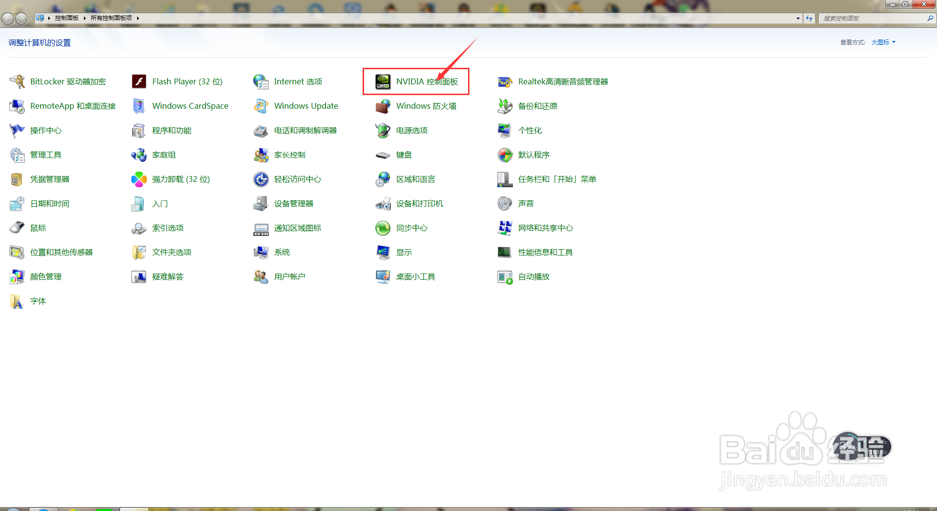The image size is (937, 511).
Task: Click the 所有控制面板项 breadcrumb segment
Action: (111, 18)
